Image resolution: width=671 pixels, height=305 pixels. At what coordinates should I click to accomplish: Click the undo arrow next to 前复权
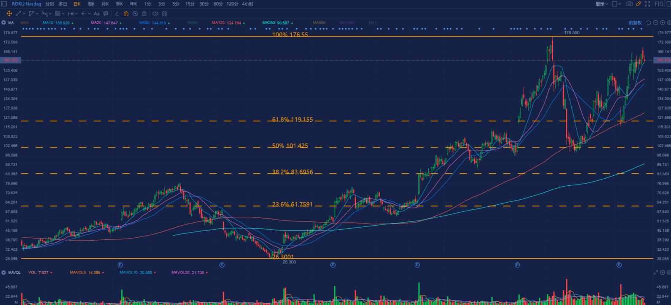(649, 23)
